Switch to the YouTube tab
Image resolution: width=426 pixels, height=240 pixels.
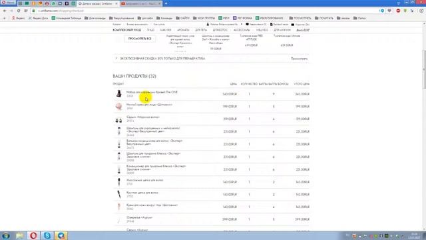(140, 3)
